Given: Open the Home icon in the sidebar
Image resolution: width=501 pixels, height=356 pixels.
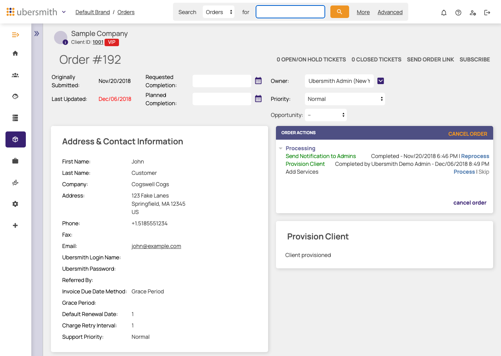Looking at the screenshot, I should pos(15,53).
